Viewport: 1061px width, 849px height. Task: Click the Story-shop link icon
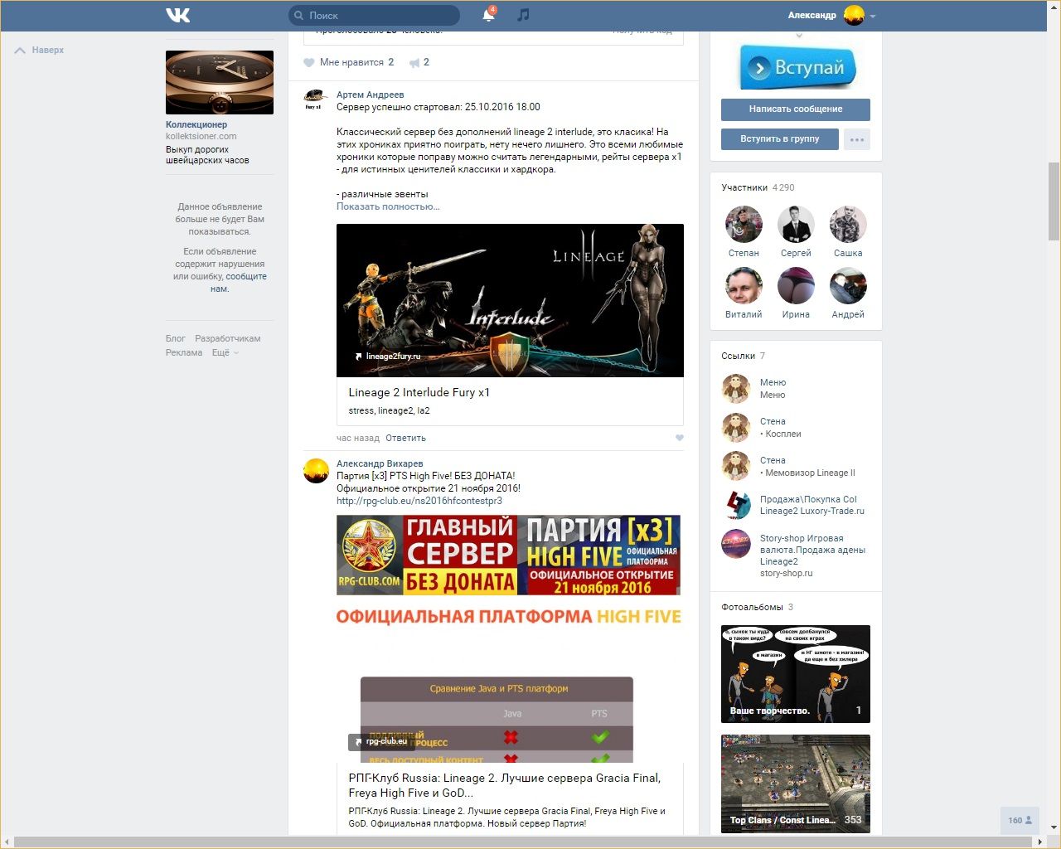(736, 544)
